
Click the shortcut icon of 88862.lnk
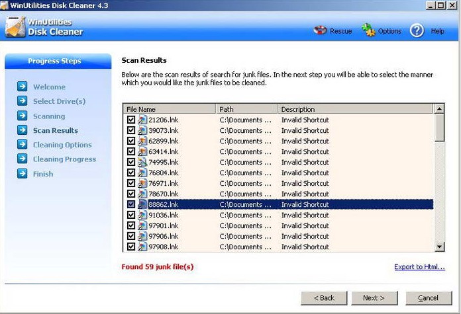[142, 204]
